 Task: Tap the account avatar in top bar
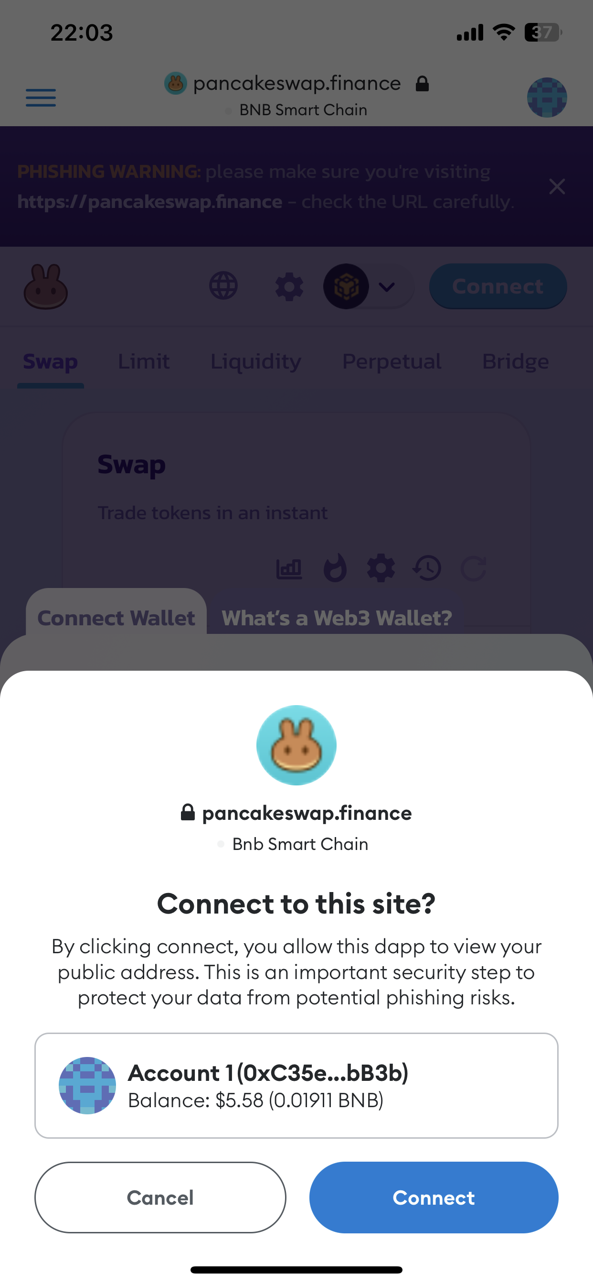(x=547, y=97)
